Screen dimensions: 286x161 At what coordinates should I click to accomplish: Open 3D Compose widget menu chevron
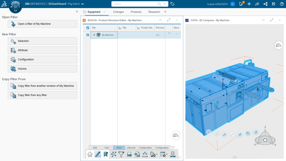click(280, 20)
